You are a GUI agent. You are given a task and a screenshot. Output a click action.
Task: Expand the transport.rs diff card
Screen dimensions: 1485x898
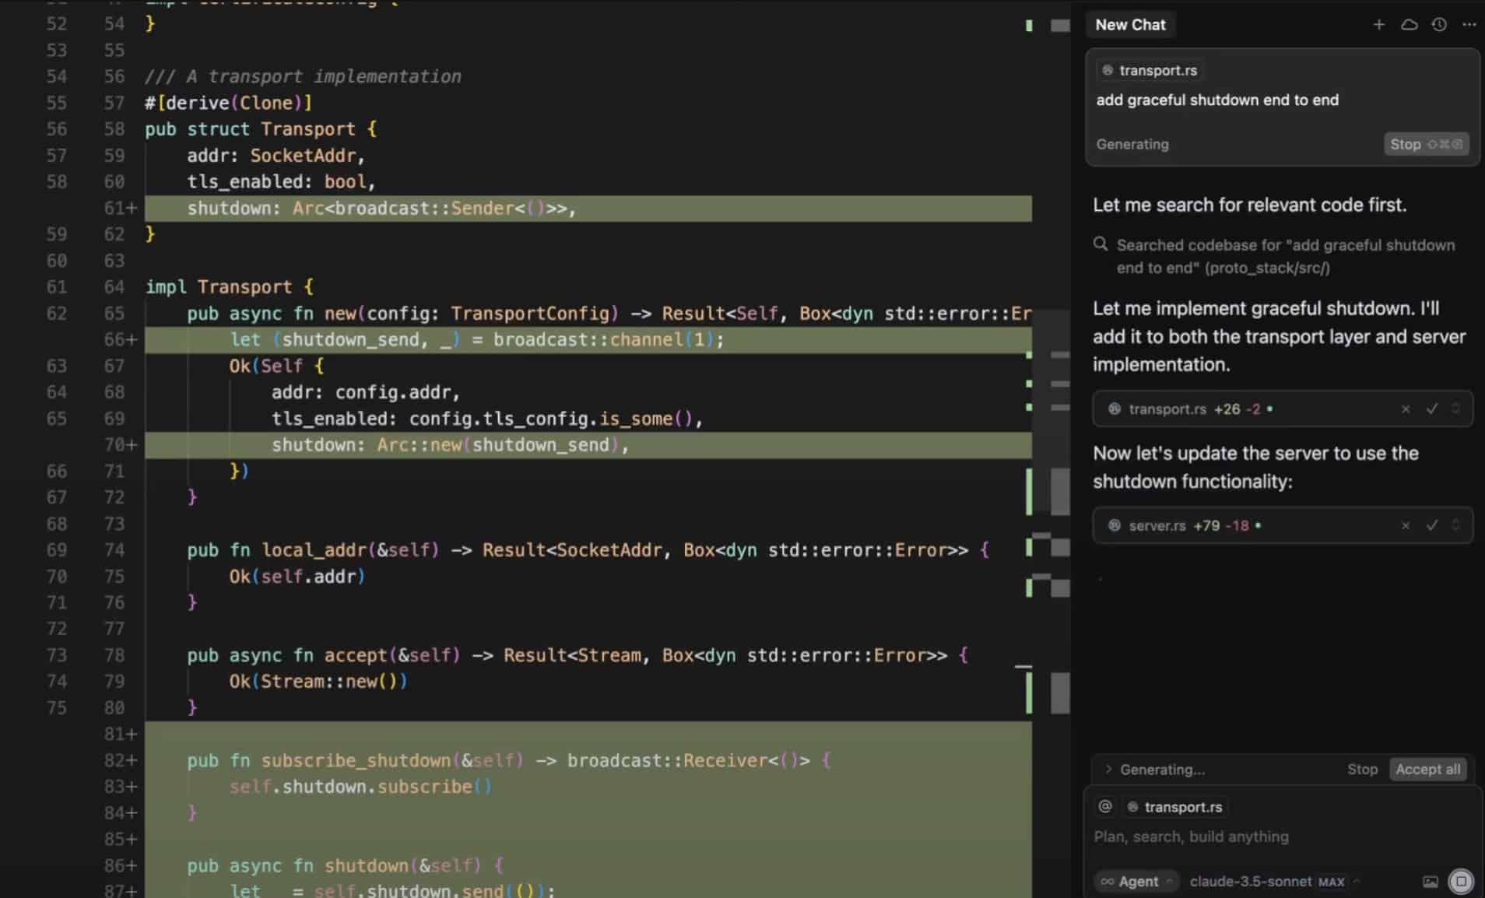click(1455, 409)
